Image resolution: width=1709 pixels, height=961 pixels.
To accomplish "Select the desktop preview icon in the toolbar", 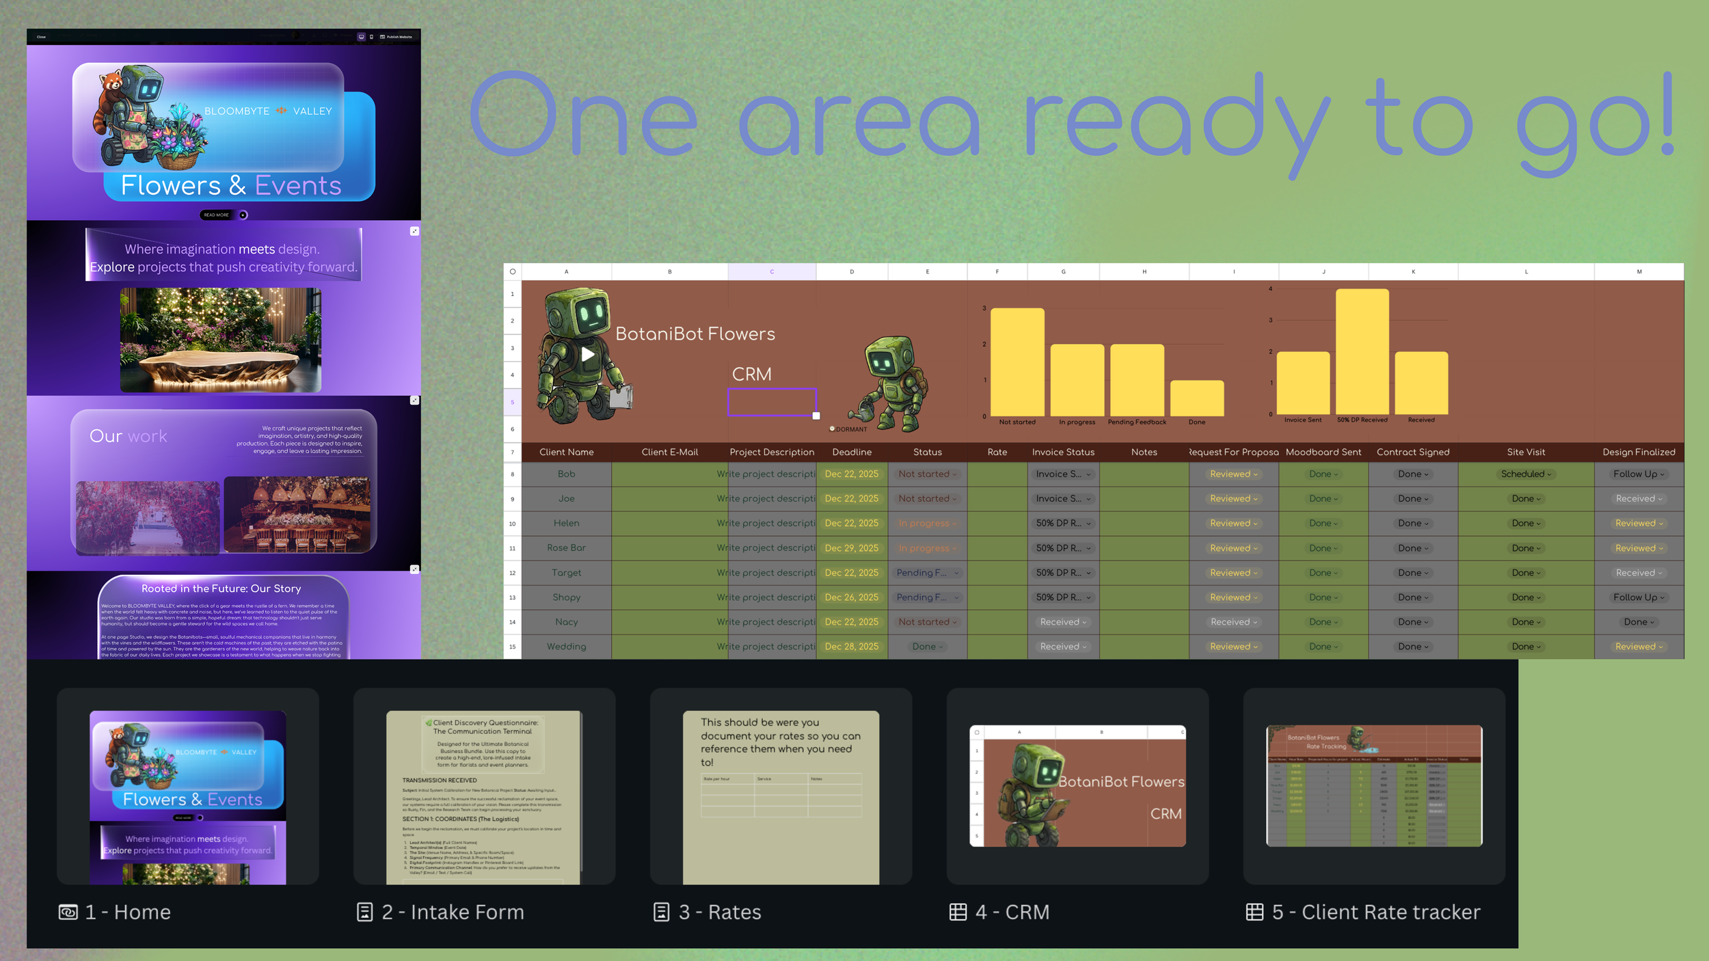I will [360, 36].
